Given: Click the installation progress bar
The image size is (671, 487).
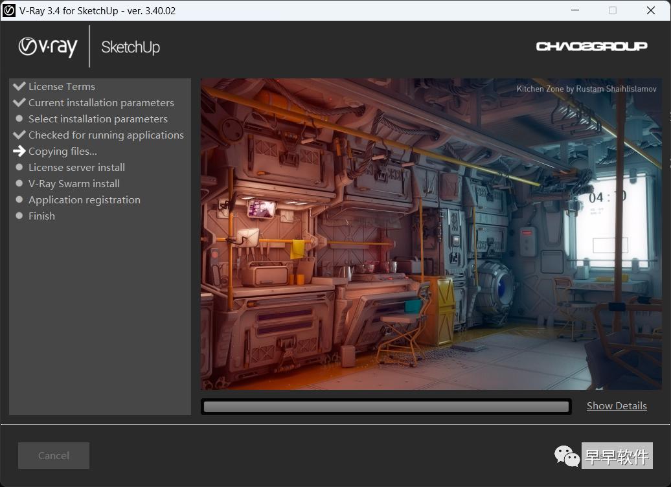Looking at the screenshot, I should click(x=385, y=407).
